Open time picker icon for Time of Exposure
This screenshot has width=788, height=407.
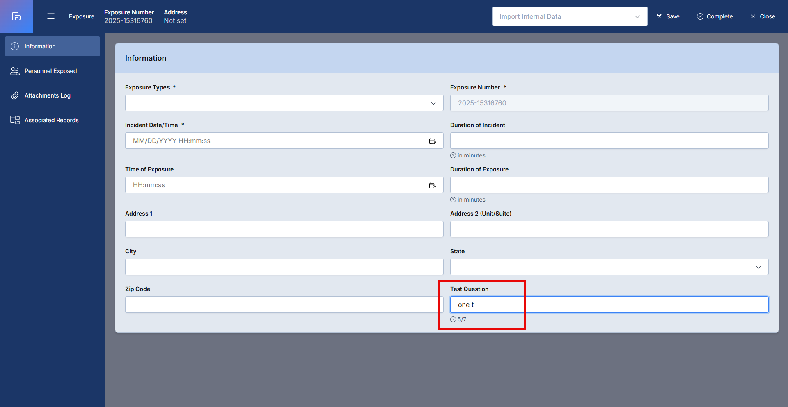point(432,185)
